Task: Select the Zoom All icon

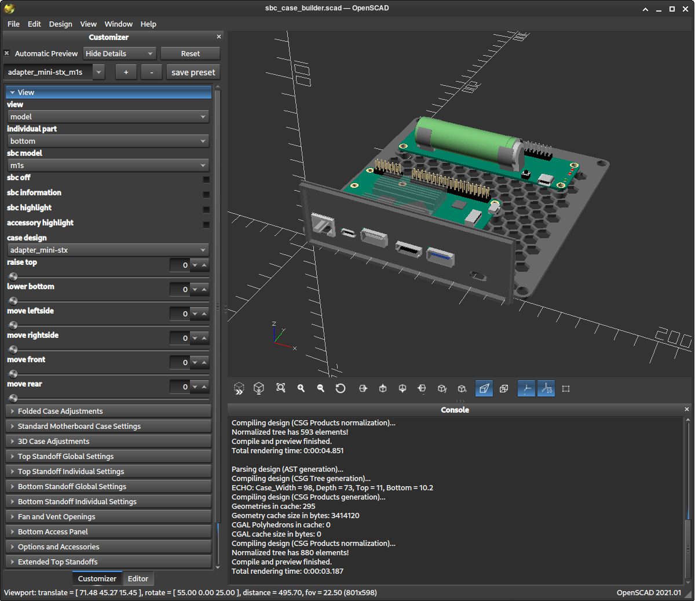Action: click(281, 388)
